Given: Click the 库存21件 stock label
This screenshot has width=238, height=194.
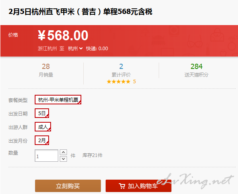Looking at the screenshot, I should tap(92, 155).
